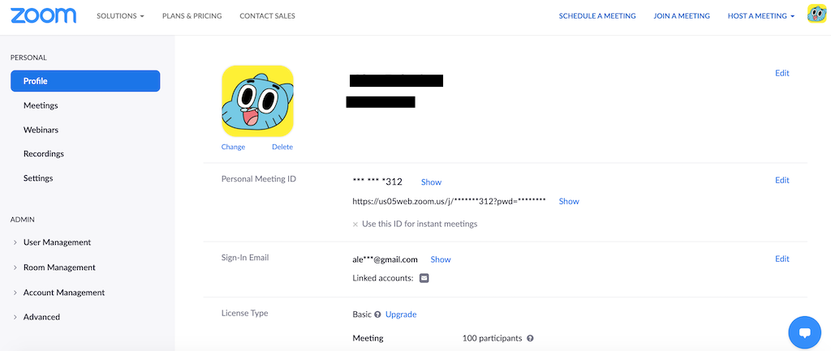Click the Upgrade license link
Image resolution: width=831 pixels, height=351 pixels.
click(401, 315)
